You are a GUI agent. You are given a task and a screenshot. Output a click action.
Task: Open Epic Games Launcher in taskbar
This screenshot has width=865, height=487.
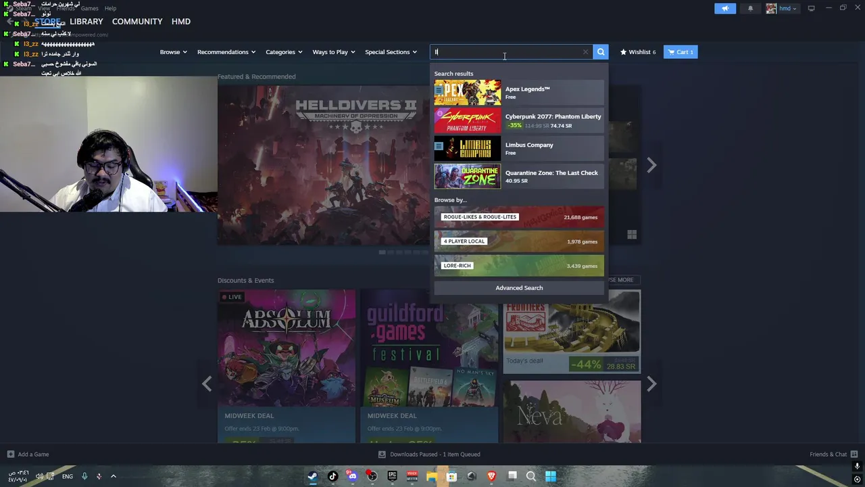click(392, 476)
